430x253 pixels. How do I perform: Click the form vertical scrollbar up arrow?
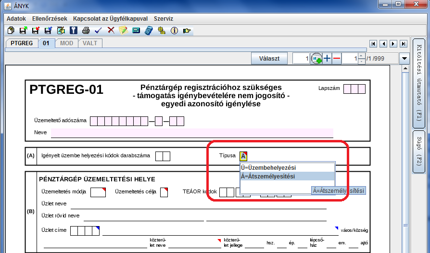tap(405, 68)
